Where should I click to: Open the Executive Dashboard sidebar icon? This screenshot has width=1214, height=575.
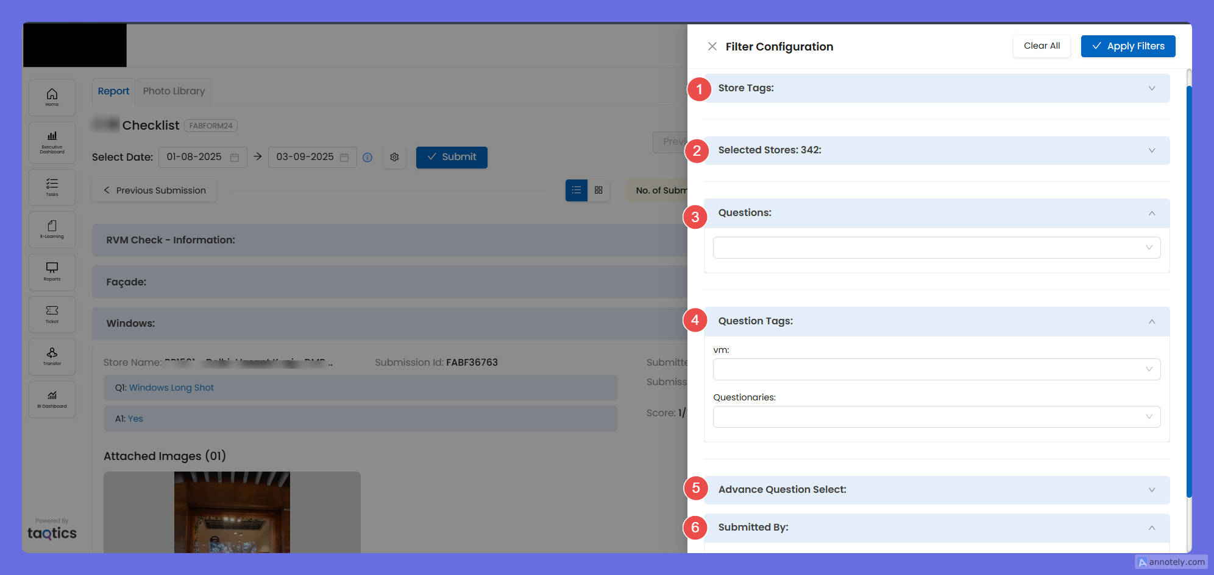[x=52, y=142]
